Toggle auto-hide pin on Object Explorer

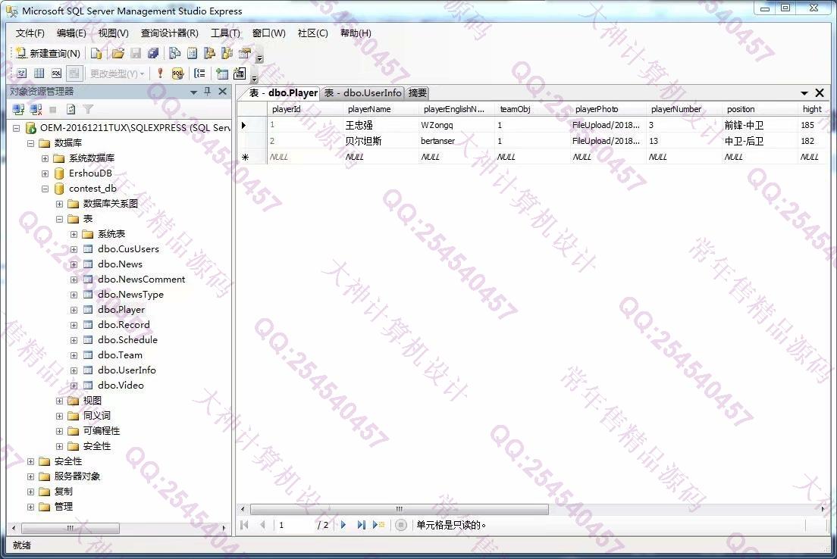(208, 92)
